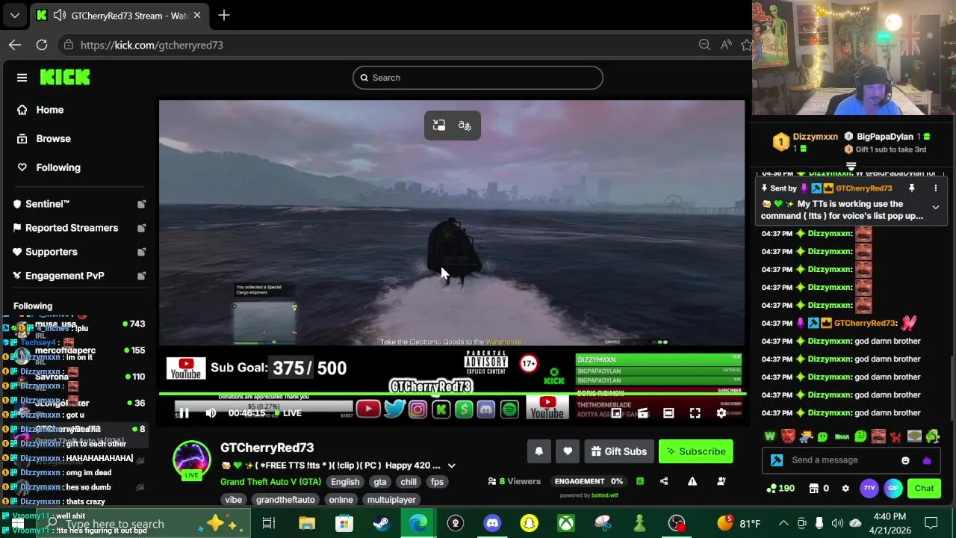Unpin message with pin icon
This screenshot has width=956, height=538.
pyautogui.click(x=911, y=188)
